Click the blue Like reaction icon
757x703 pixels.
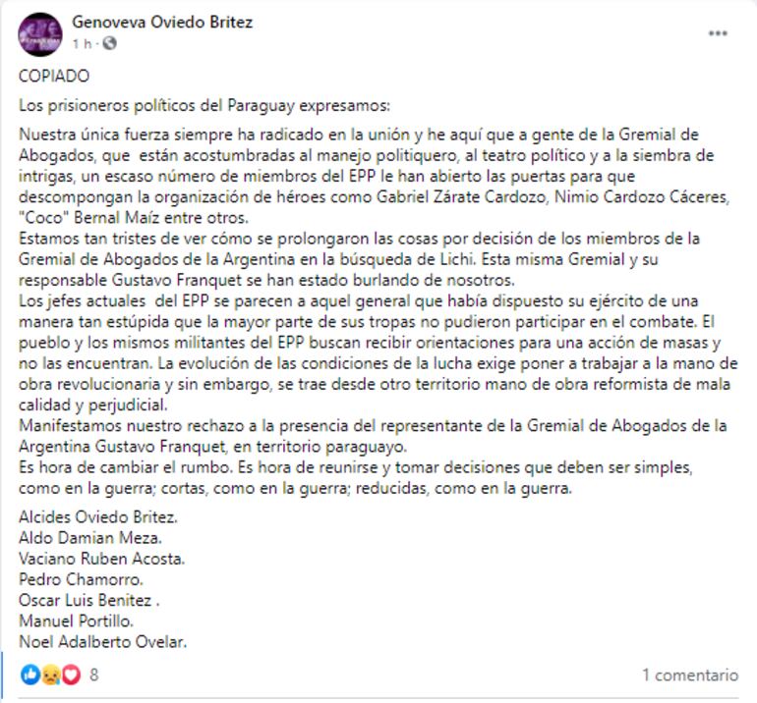[29, 676]
